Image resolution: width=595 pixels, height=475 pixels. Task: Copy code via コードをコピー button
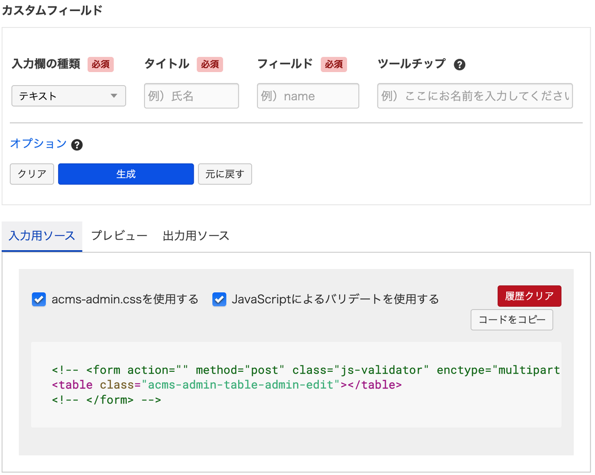[x=511, y=319]
